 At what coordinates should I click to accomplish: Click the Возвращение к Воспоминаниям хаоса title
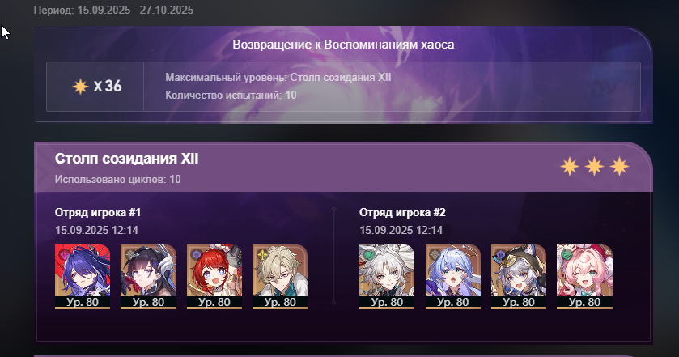pyautogui.click(x=343, y=45)
